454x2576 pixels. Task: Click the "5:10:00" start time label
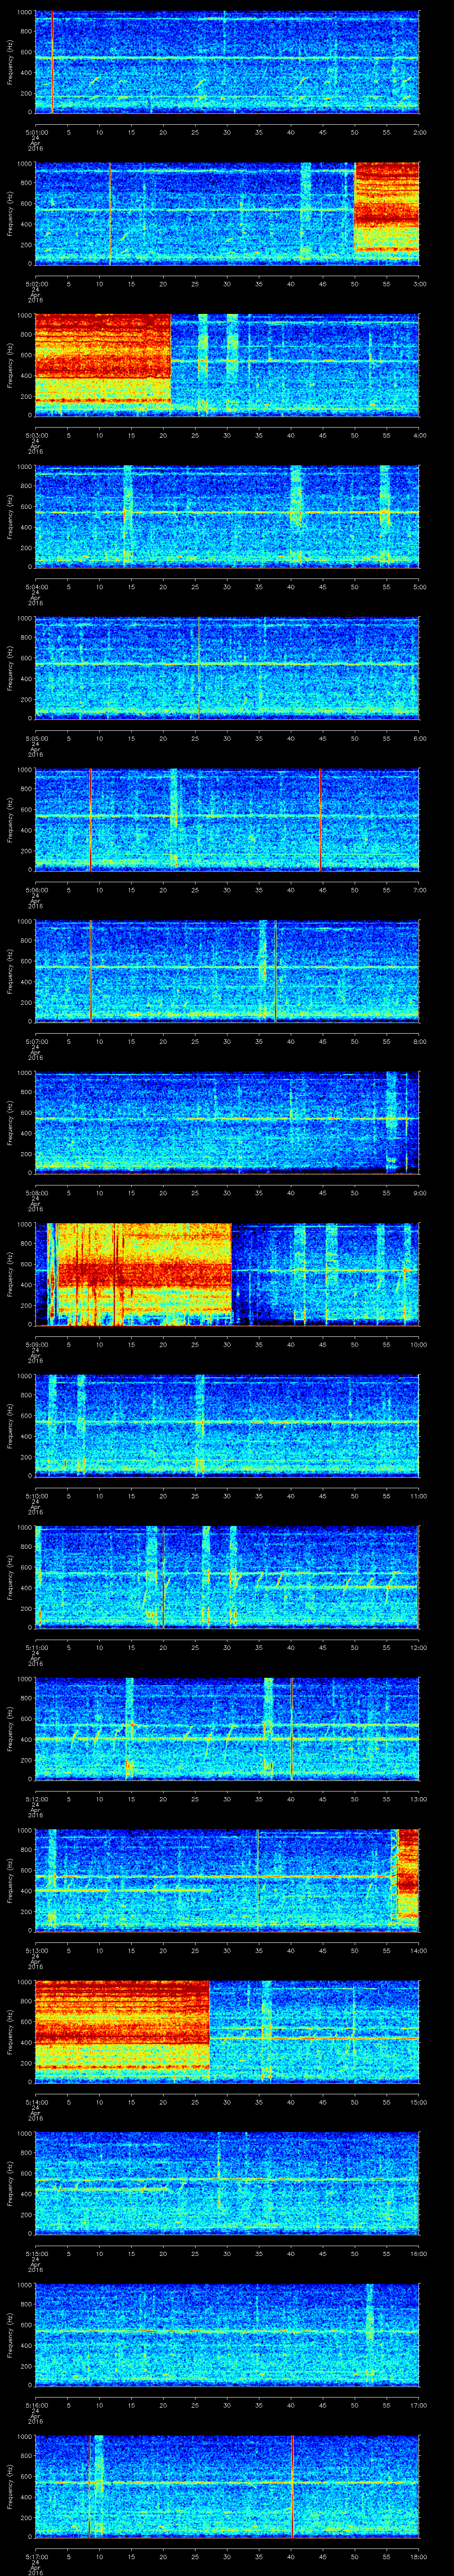coord(36,1496)
